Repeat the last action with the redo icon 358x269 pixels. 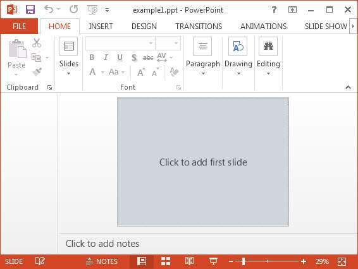tap(73, 9)
